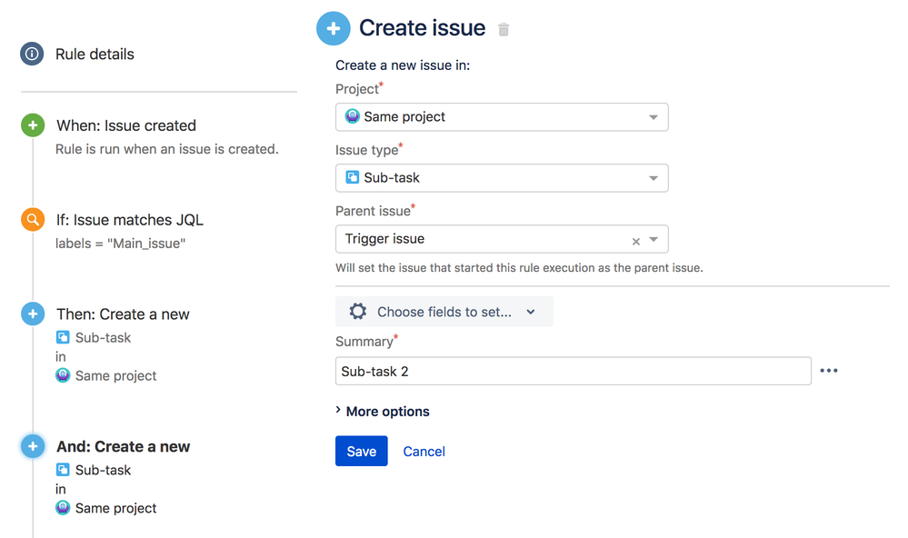Click the blue plus icon beside Create issue title
Viewport: 908px width, 538px height.
tap(333, 28)
